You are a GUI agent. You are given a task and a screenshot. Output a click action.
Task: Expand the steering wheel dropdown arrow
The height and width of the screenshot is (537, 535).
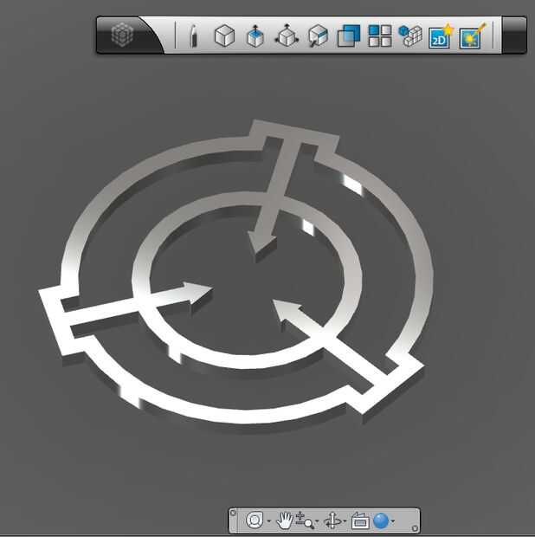[x=269, y=521]
